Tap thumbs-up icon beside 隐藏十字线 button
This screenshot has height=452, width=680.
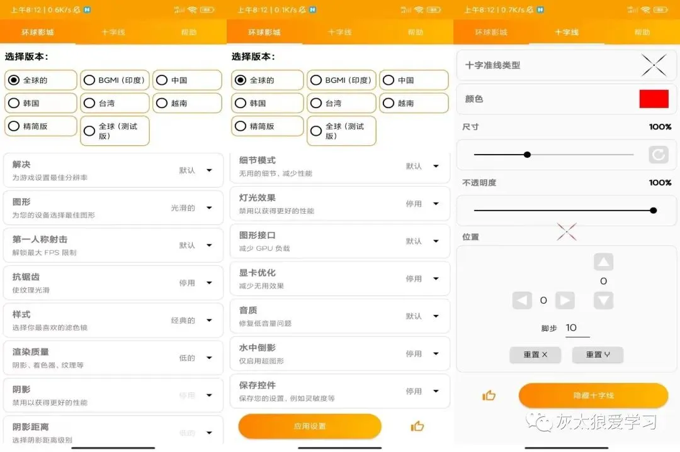click(489, 395)
